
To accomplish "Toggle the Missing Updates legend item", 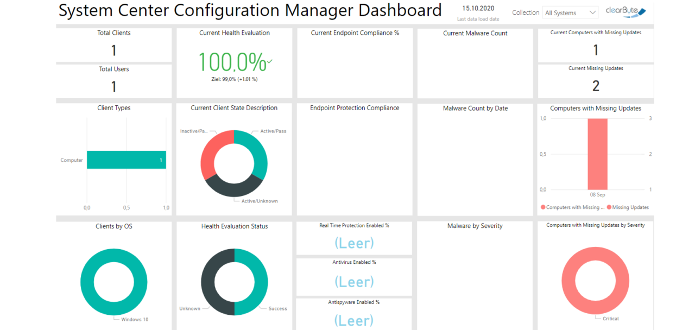I will click(x=631, y=207).
